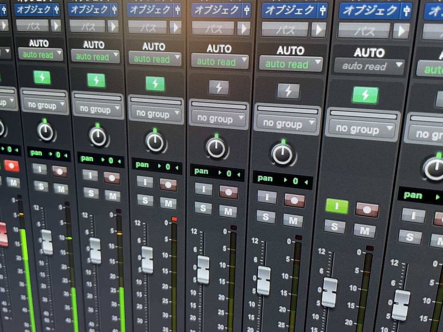Click pan value field on red clip indicator strip
The image size is (443, 332).
(157, 166)
